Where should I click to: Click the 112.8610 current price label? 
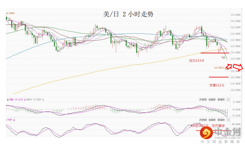[x=219, y=68]
